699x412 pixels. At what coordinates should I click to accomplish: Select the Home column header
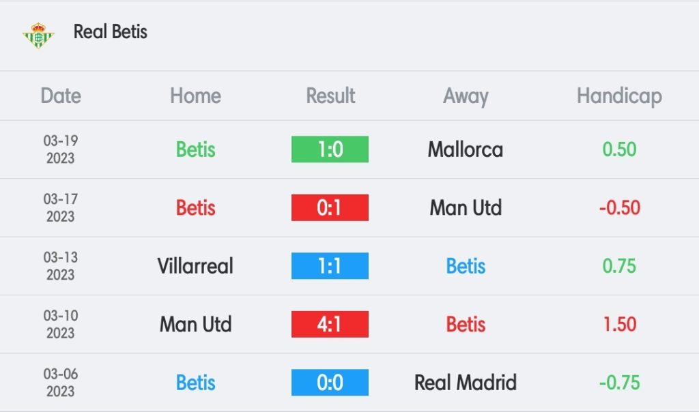195,95
